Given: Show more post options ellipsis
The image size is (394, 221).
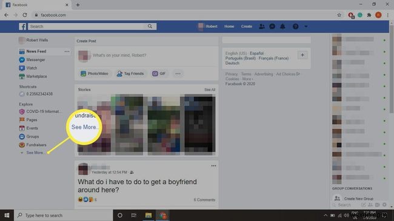Looking at the screenshot, I should (x=178, y=74).
